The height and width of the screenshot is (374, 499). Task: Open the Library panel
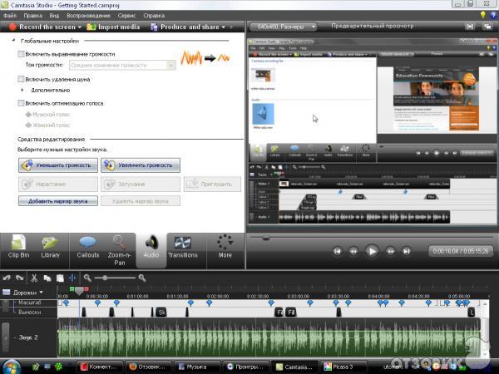[x=51, y=247]
